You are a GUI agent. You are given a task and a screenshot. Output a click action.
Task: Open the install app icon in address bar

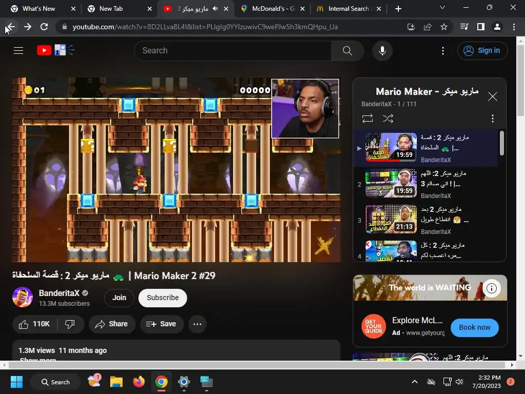click(x=411, y=27)
